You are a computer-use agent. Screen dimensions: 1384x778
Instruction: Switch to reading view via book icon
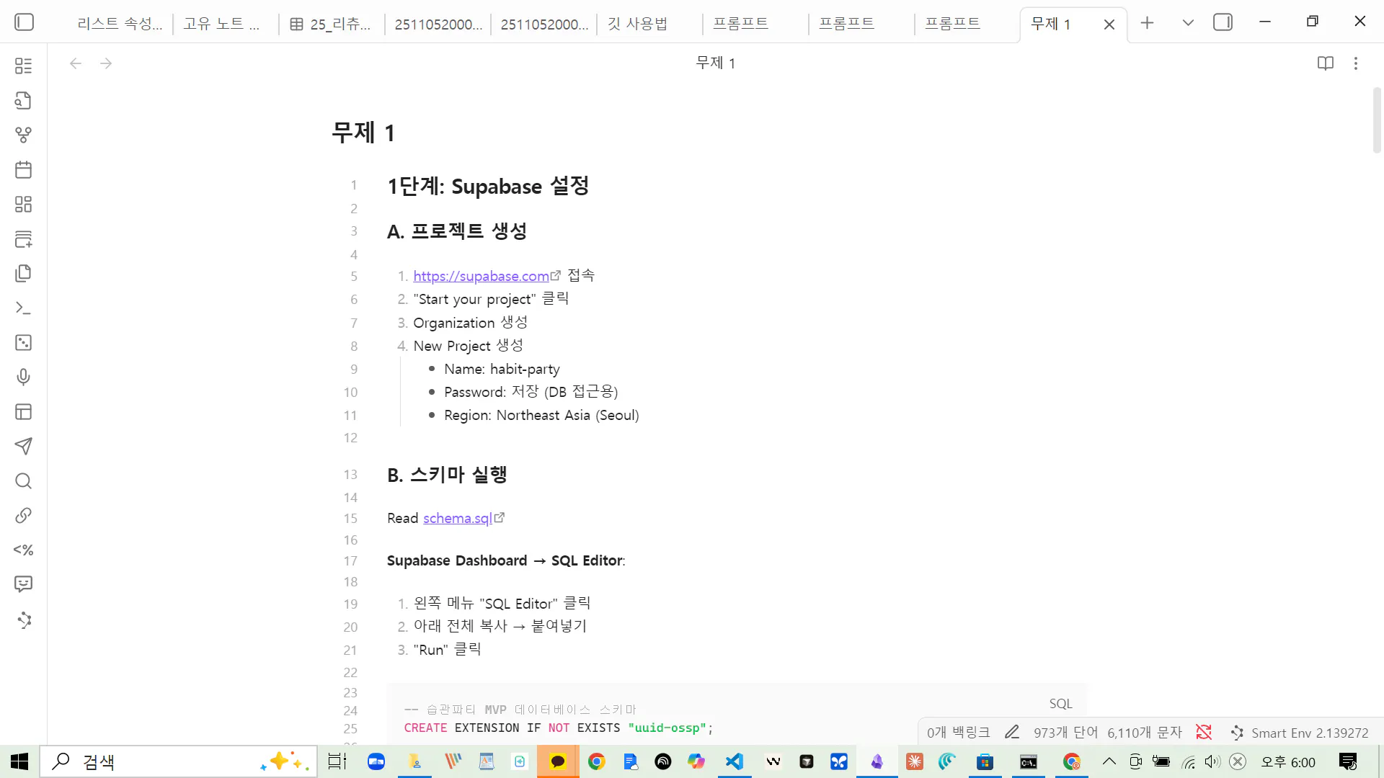[x=1325, y=63]
